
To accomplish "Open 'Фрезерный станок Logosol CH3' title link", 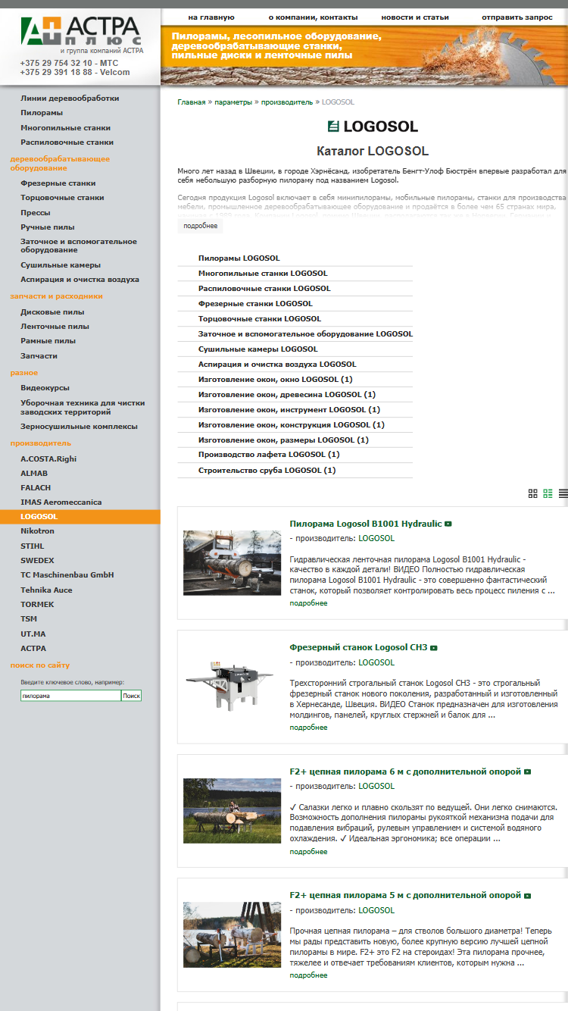I will [358, 648].
